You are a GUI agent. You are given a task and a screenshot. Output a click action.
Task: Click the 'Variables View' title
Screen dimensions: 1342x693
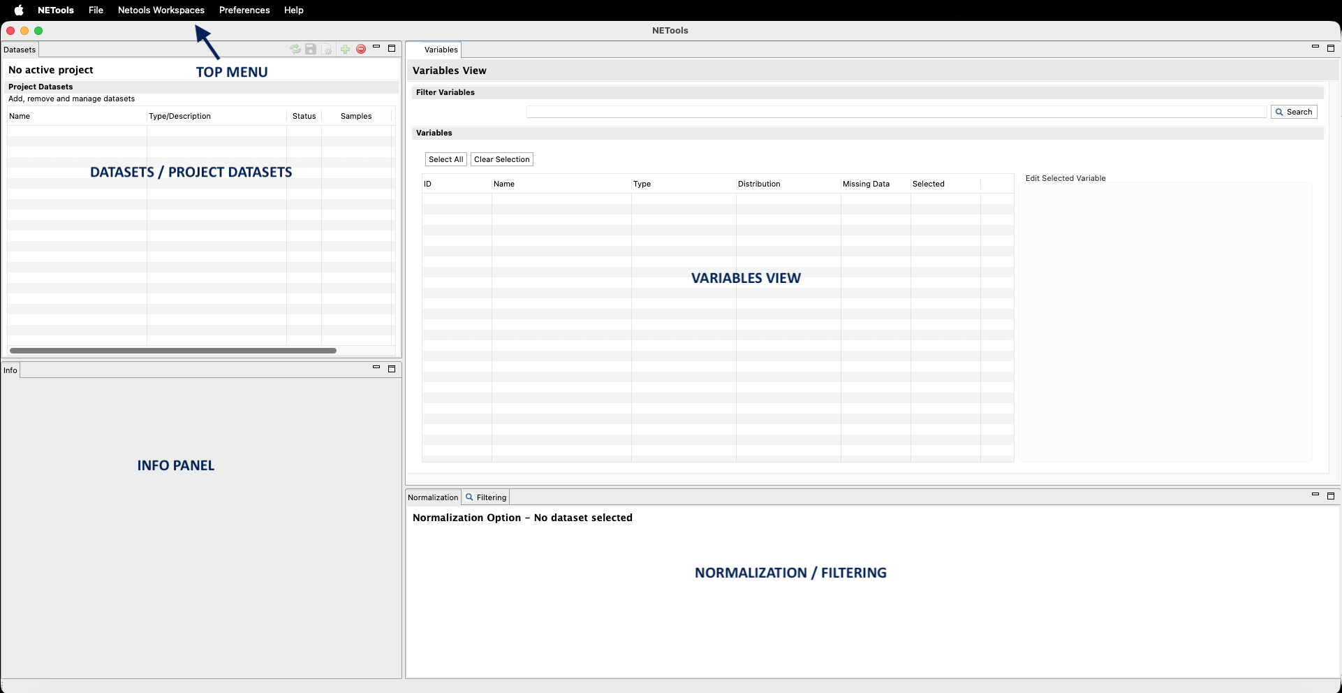click(x=450, y=71)
